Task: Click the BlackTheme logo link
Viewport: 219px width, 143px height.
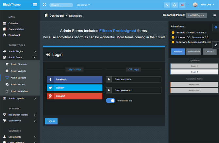Action: [x=11, y=5]
